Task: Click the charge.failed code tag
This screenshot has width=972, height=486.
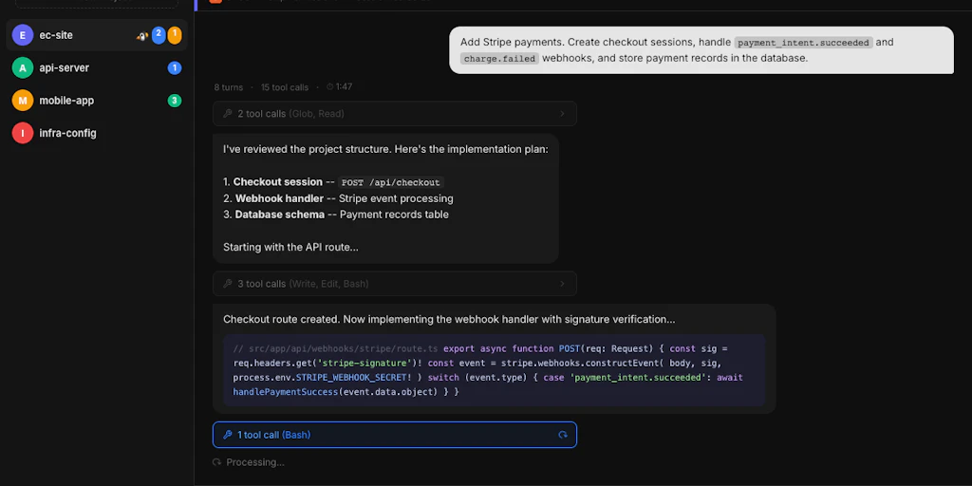Action: coord(499,59)
